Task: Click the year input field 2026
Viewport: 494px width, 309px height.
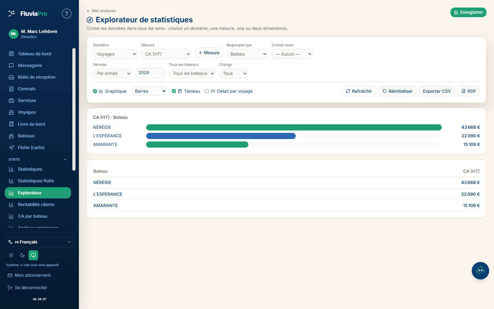Action: click(150, 73)
